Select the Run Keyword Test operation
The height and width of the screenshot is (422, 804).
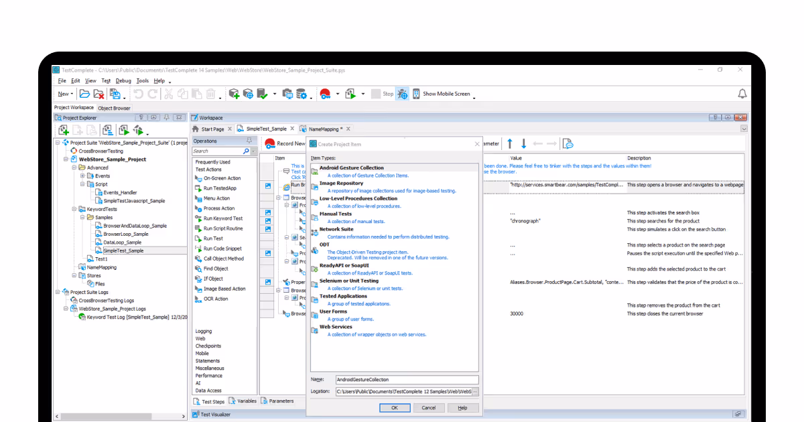[218, 218]
